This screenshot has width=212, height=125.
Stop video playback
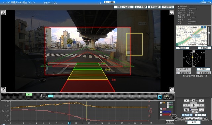coord(194,100)
